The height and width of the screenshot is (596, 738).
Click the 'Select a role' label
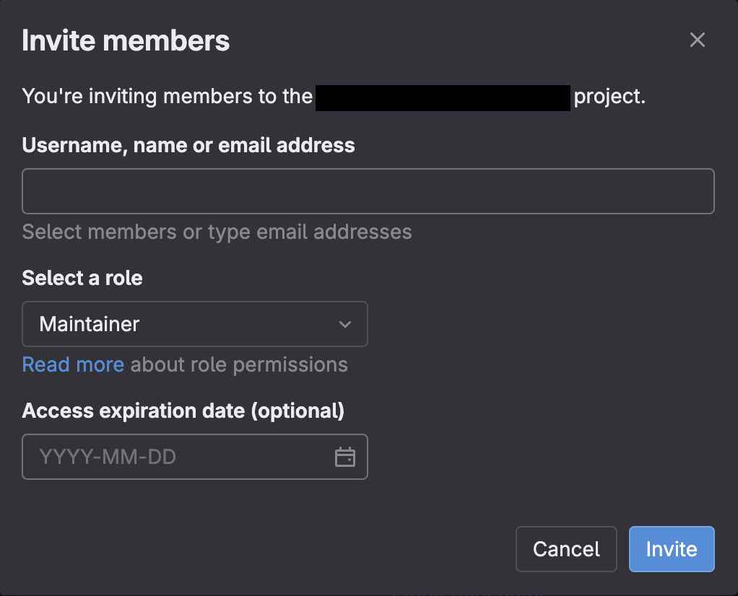pos(82,278)
